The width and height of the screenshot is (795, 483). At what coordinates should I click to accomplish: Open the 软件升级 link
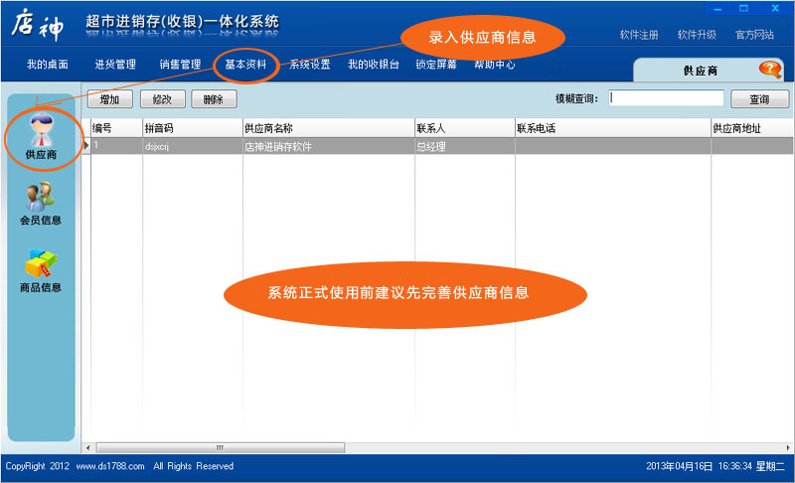coord(697,35)
